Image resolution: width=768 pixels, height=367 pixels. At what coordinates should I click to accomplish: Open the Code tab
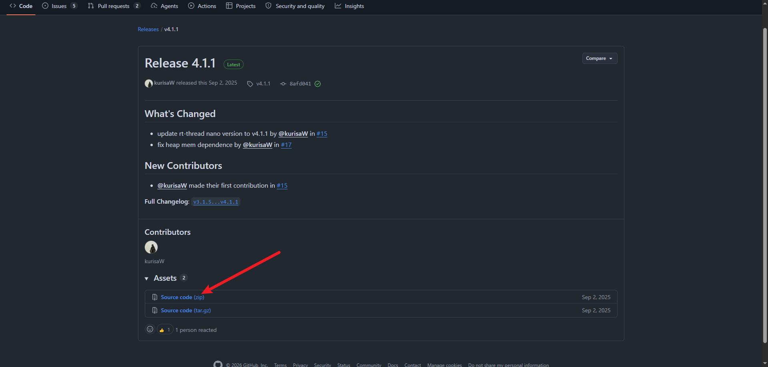click(21, 6)
